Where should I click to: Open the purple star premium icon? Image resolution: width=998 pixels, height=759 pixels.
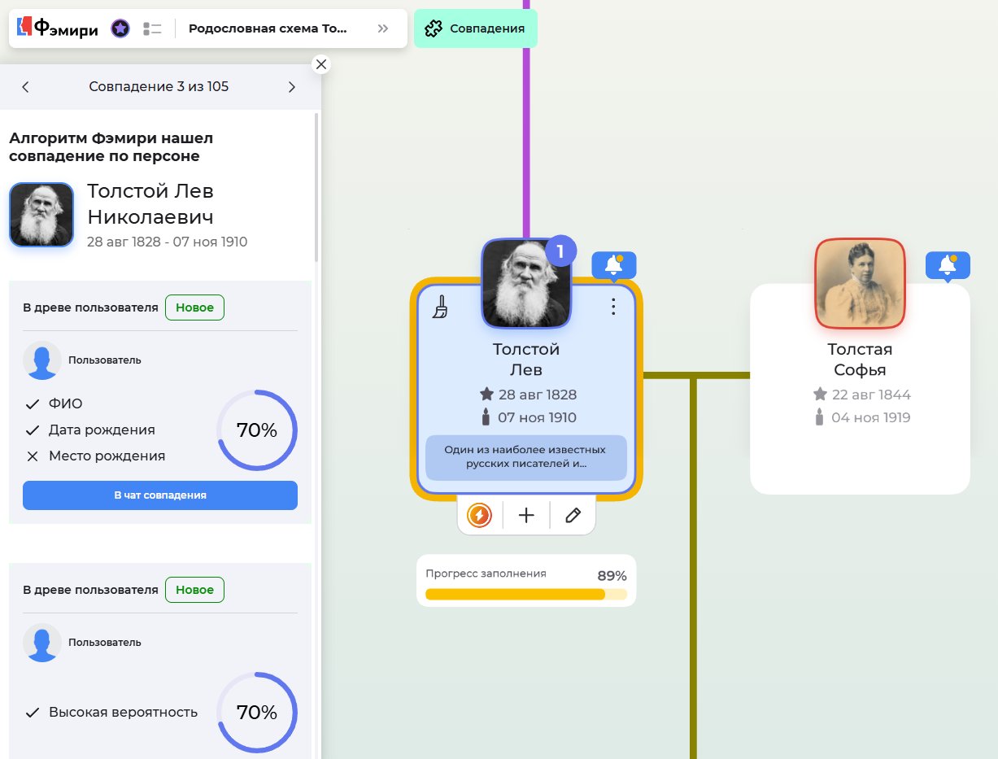[x=120, y=28]
